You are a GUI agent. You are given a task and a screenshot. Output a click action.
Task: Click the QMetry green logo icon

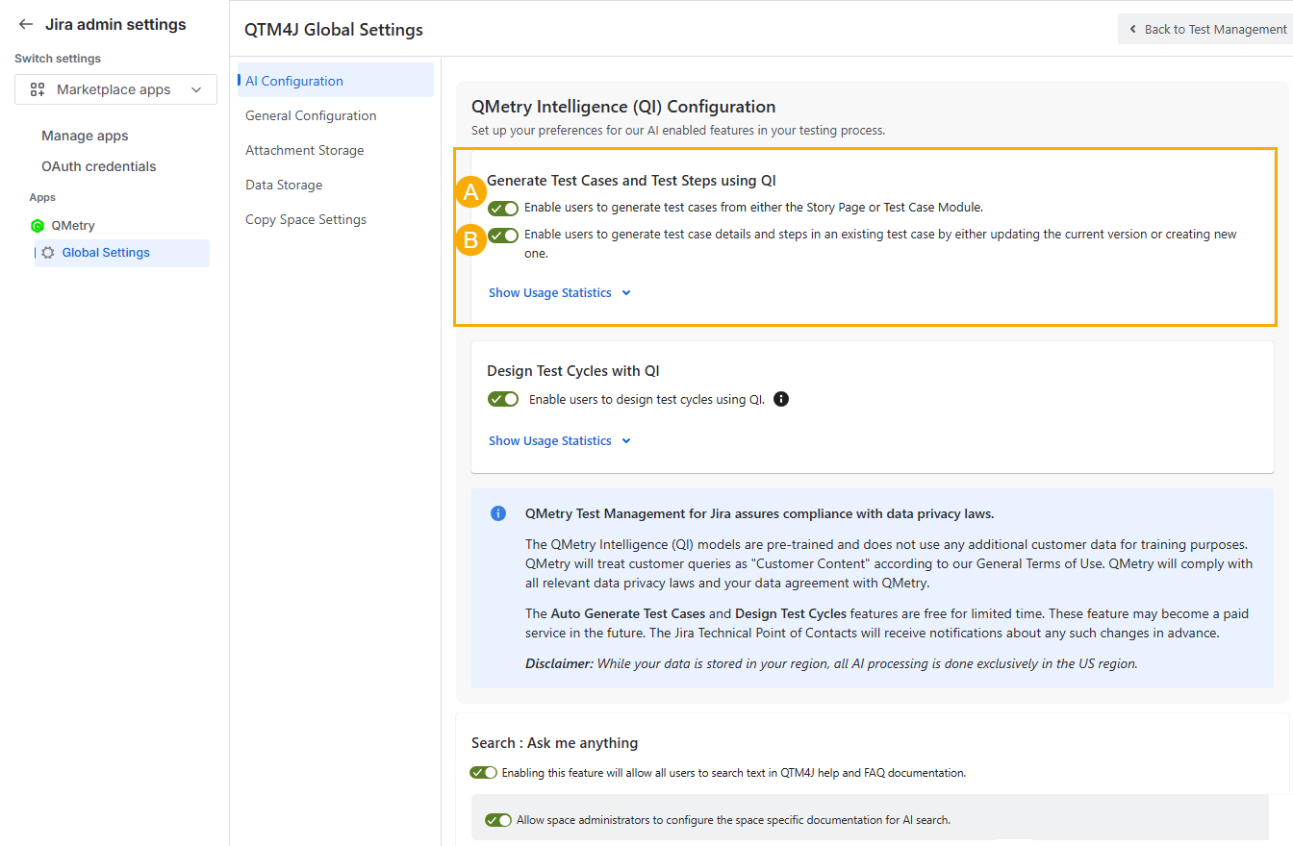38,226
